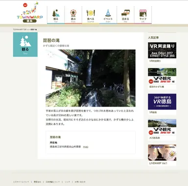Open the VR観光 vine bridge video banner

162,76
